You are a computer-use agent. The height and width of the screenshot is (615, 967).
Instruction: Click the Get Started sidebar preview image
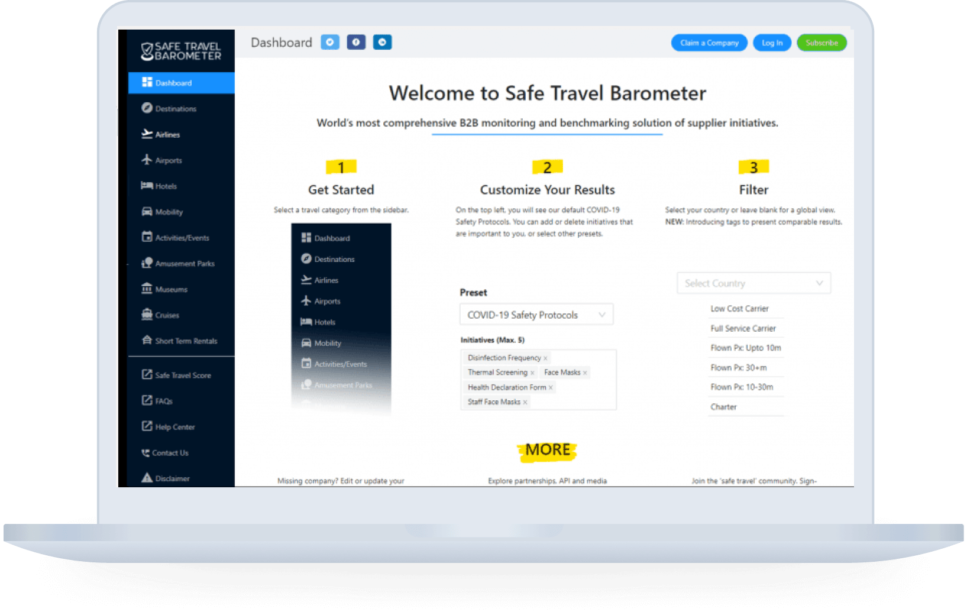coord(341,319)
